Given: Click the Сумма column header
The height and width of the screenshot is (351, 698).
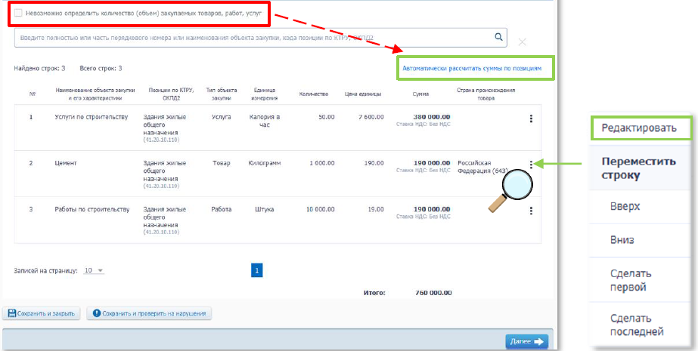Looking at the screenshot, I should click(420, 94).
